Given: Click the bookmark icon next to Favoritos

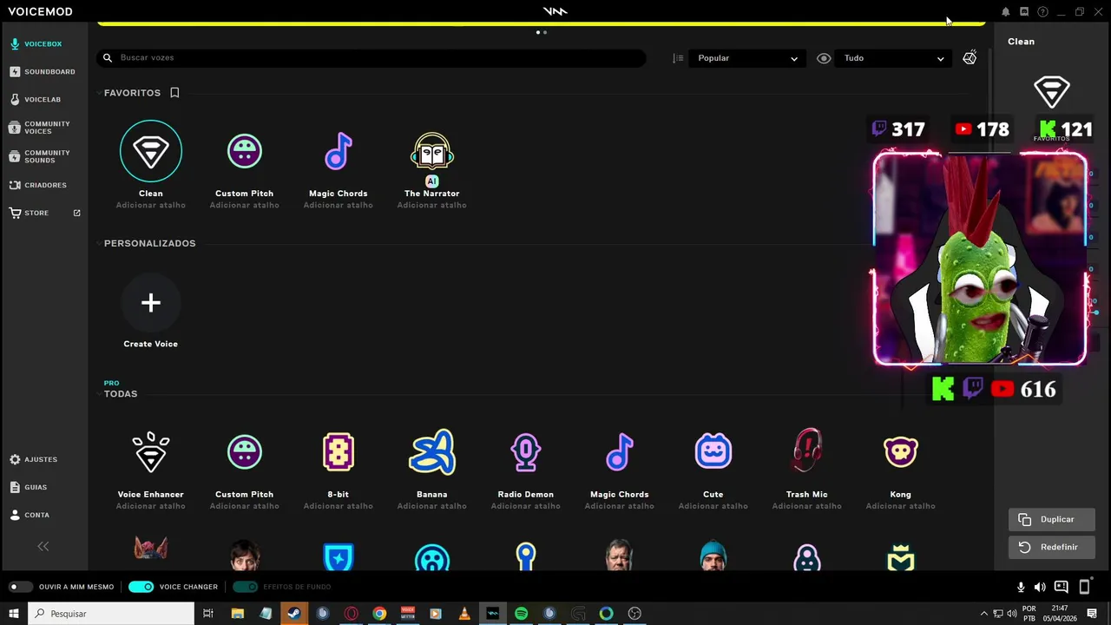Looking at the screenshot, I should pos(174,93).
